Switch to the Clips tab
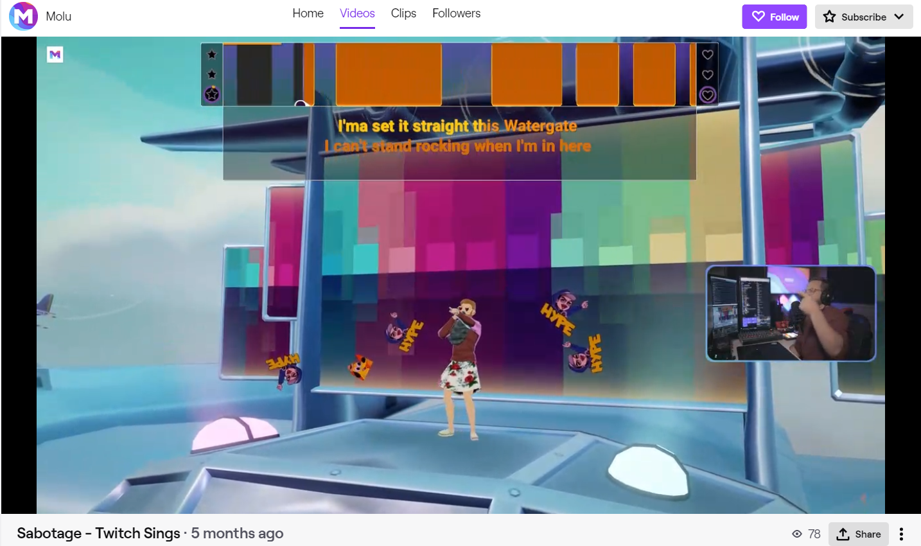 (x=403, y=13)
